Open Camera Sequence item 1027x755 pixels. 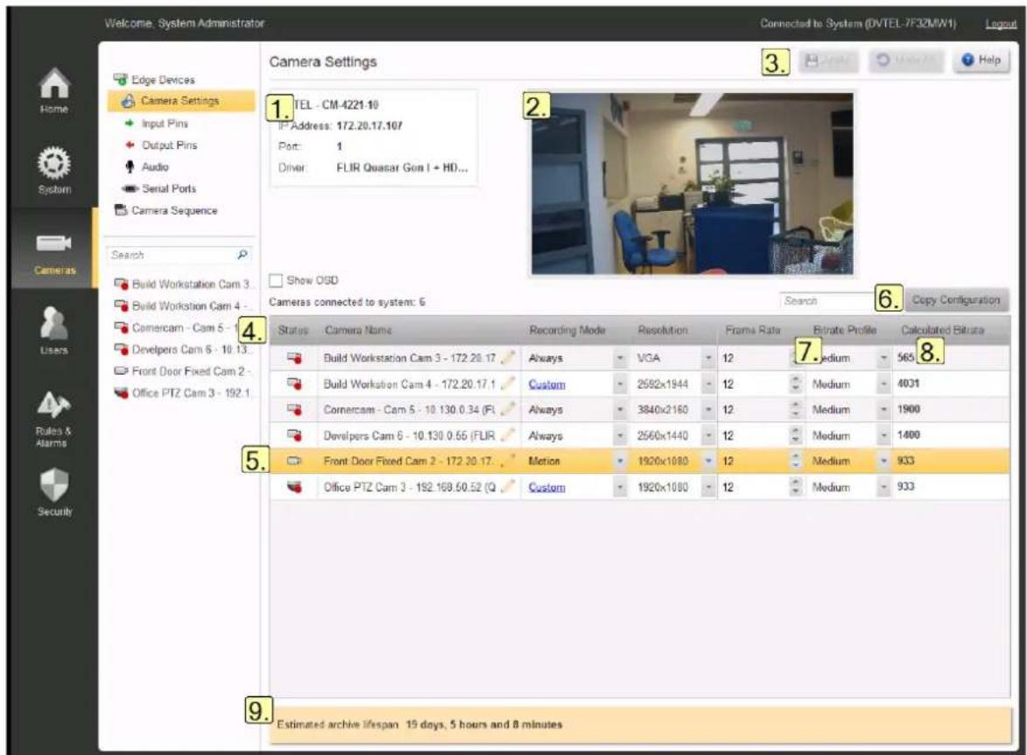coord(165,210)
